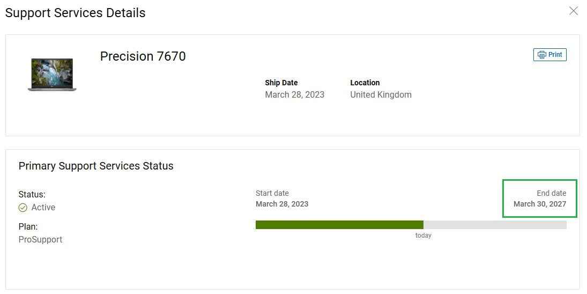Click the Precision 7670 product title

[x=143, y=56]
